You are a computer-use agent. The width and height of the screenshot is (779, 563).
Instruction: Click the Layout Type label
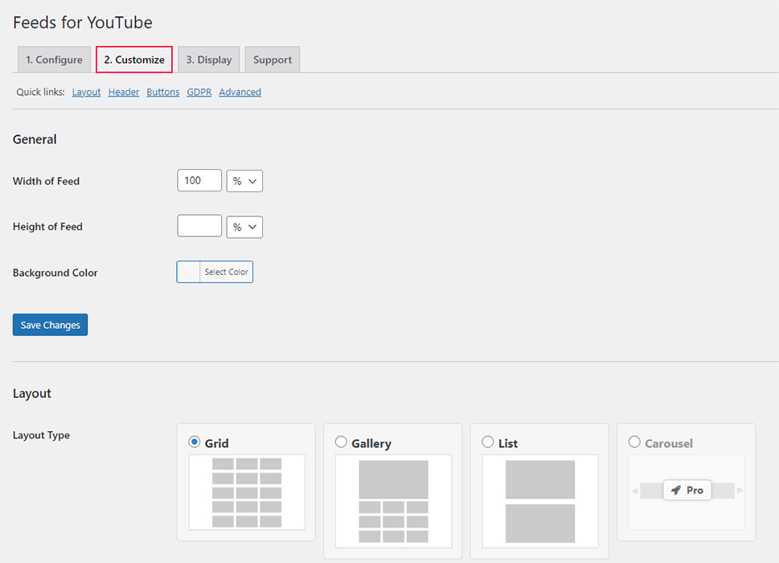[41, 435]
